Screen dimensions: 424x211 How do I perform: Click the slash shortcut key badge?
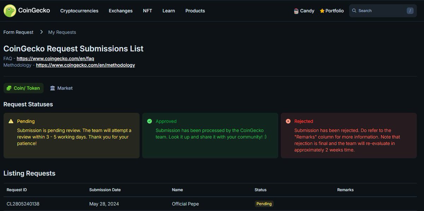point(410,11)
